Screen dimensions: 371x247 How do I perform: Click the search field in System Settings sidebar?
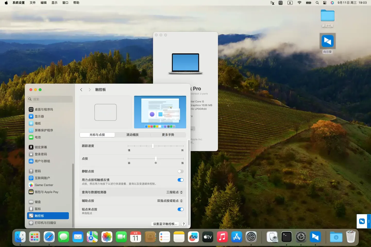tap(50, 99)
